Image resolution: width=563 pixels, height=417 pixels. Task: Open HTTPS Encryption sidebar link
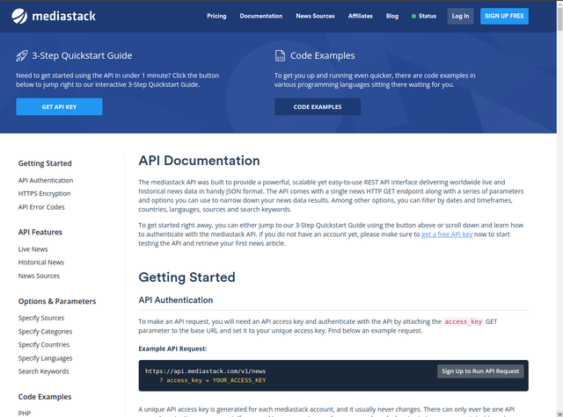(x=45, y=193)
